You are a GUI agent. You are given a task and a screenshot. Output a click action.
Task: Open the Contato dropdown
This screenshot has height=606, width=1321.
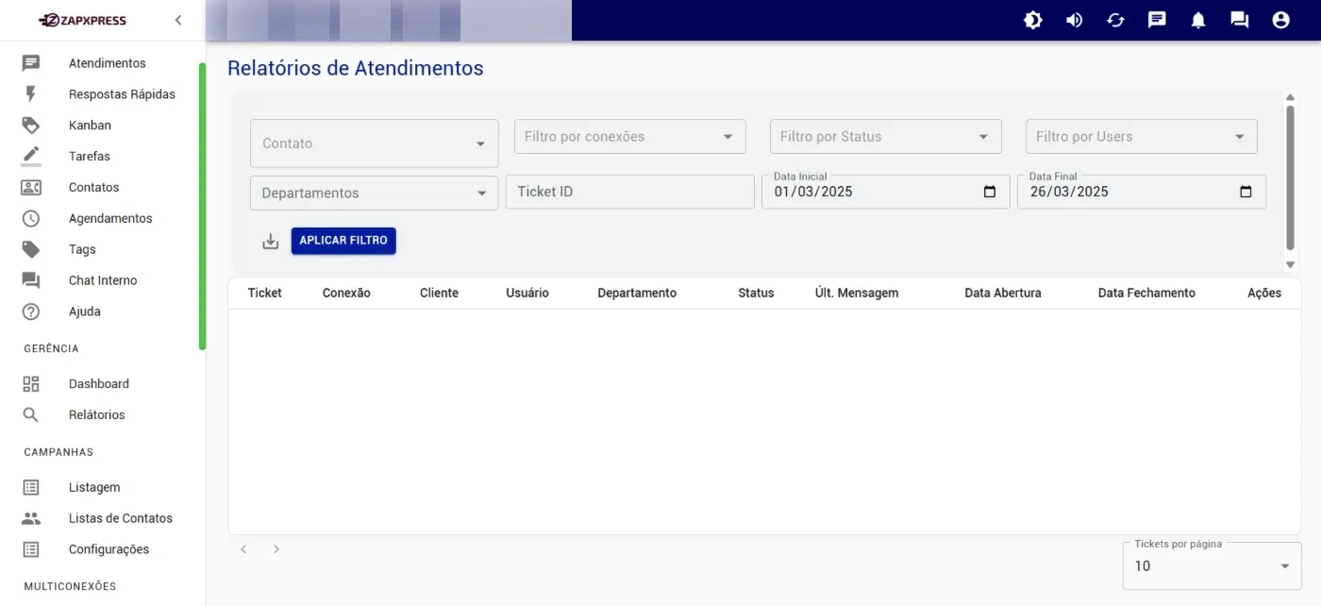click(x=374, y=143)
